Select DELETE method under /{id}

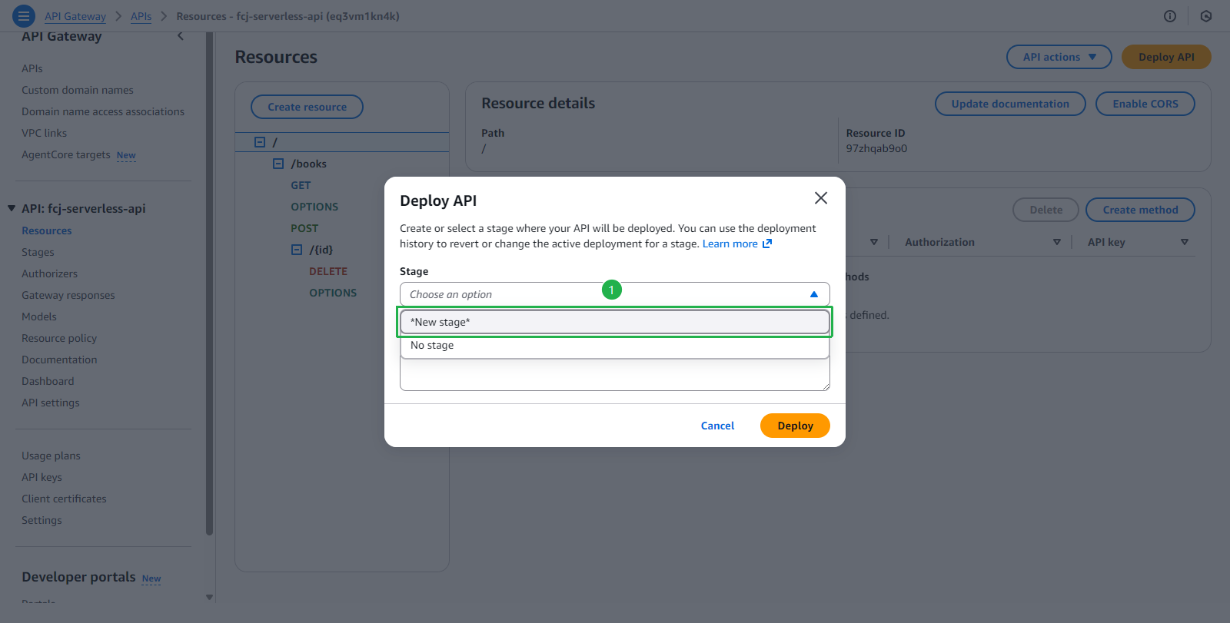pyautogui.click(x=328, y=271)
